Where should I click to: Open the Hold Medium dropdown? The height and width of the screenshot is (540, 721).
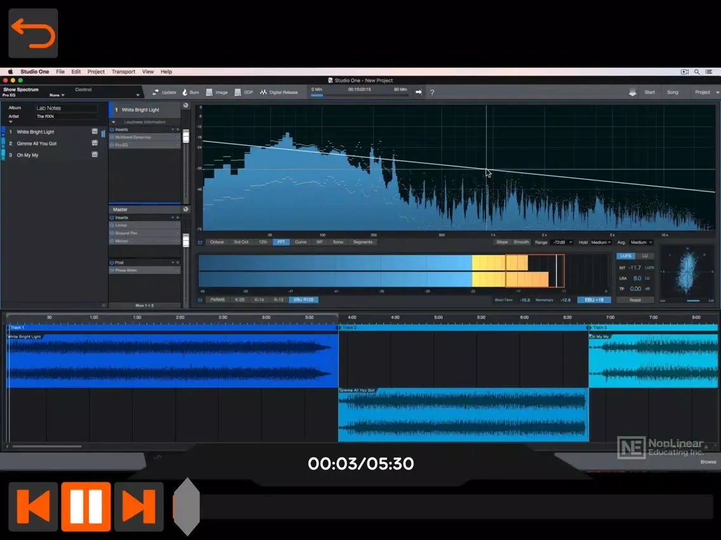coord(601,242)
